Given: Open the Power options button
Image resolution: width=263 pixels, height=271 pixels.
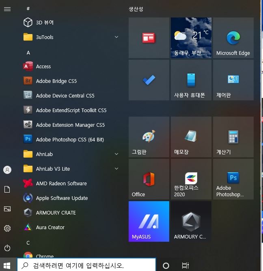Looking at the screenshot, I should point(7,248).
